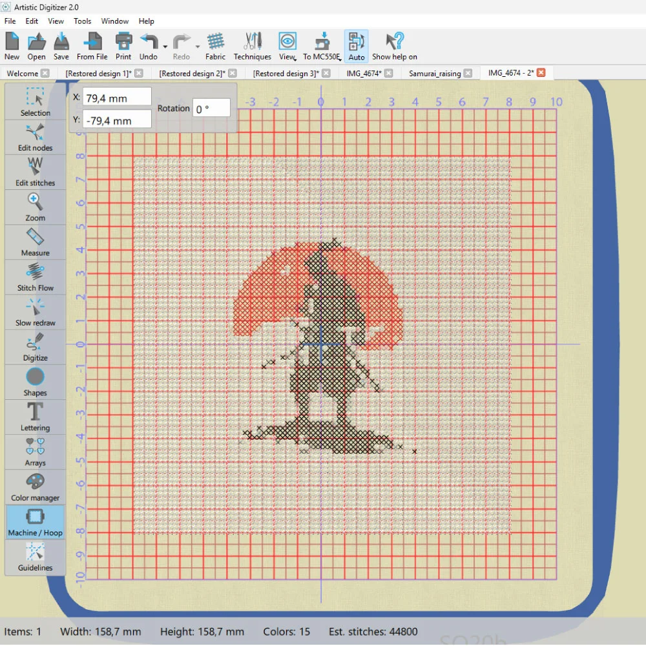Expand the Undo history dropdown arrow

pyautogui.click(x=165, y=47)
